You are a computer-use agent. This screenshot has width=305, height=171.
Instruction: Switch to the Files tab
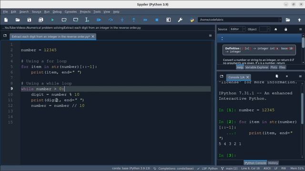(282, 67)
